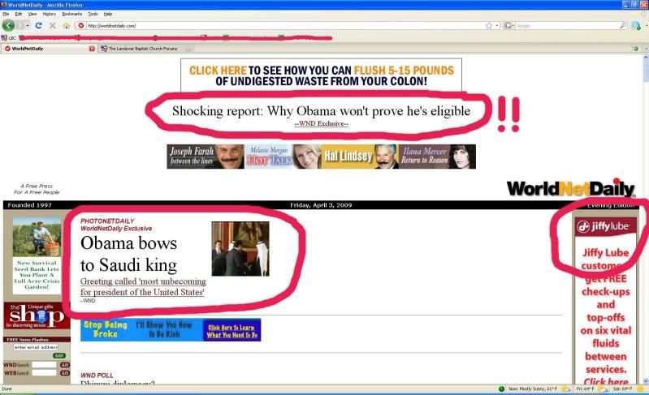Screen dimensions: 649x395
Task: Click the WND Search input field
Action: [x=45, y=365]
